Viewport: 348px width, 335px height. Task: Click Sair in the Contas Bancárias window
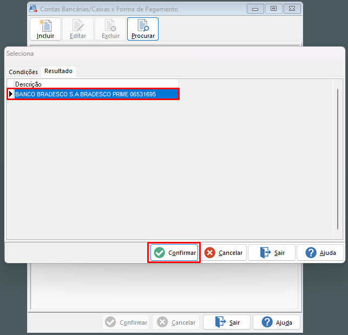point(227,322)
